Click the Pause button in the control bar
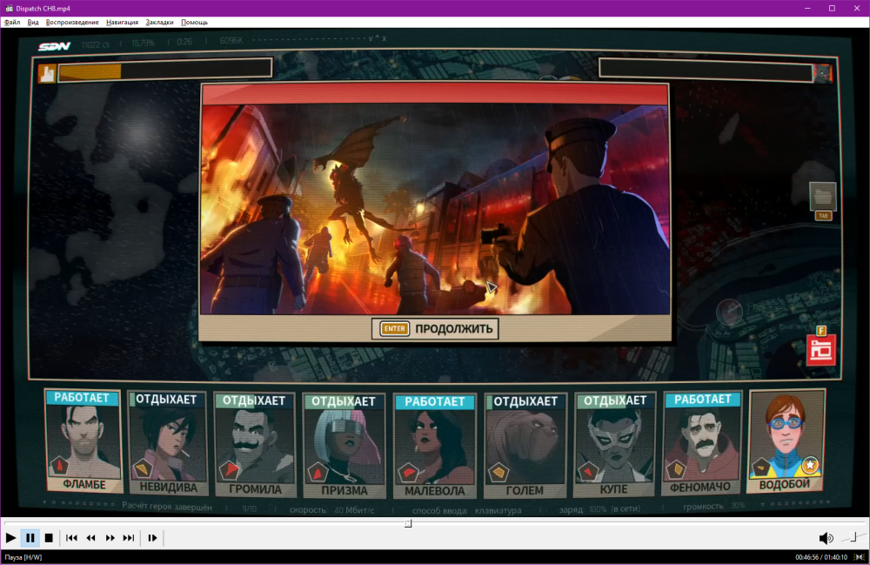 pyautogui.click(x=30, y=538)
